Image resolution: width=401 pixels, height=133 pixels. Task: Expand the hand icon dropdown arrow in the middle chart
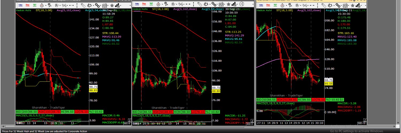210,4
